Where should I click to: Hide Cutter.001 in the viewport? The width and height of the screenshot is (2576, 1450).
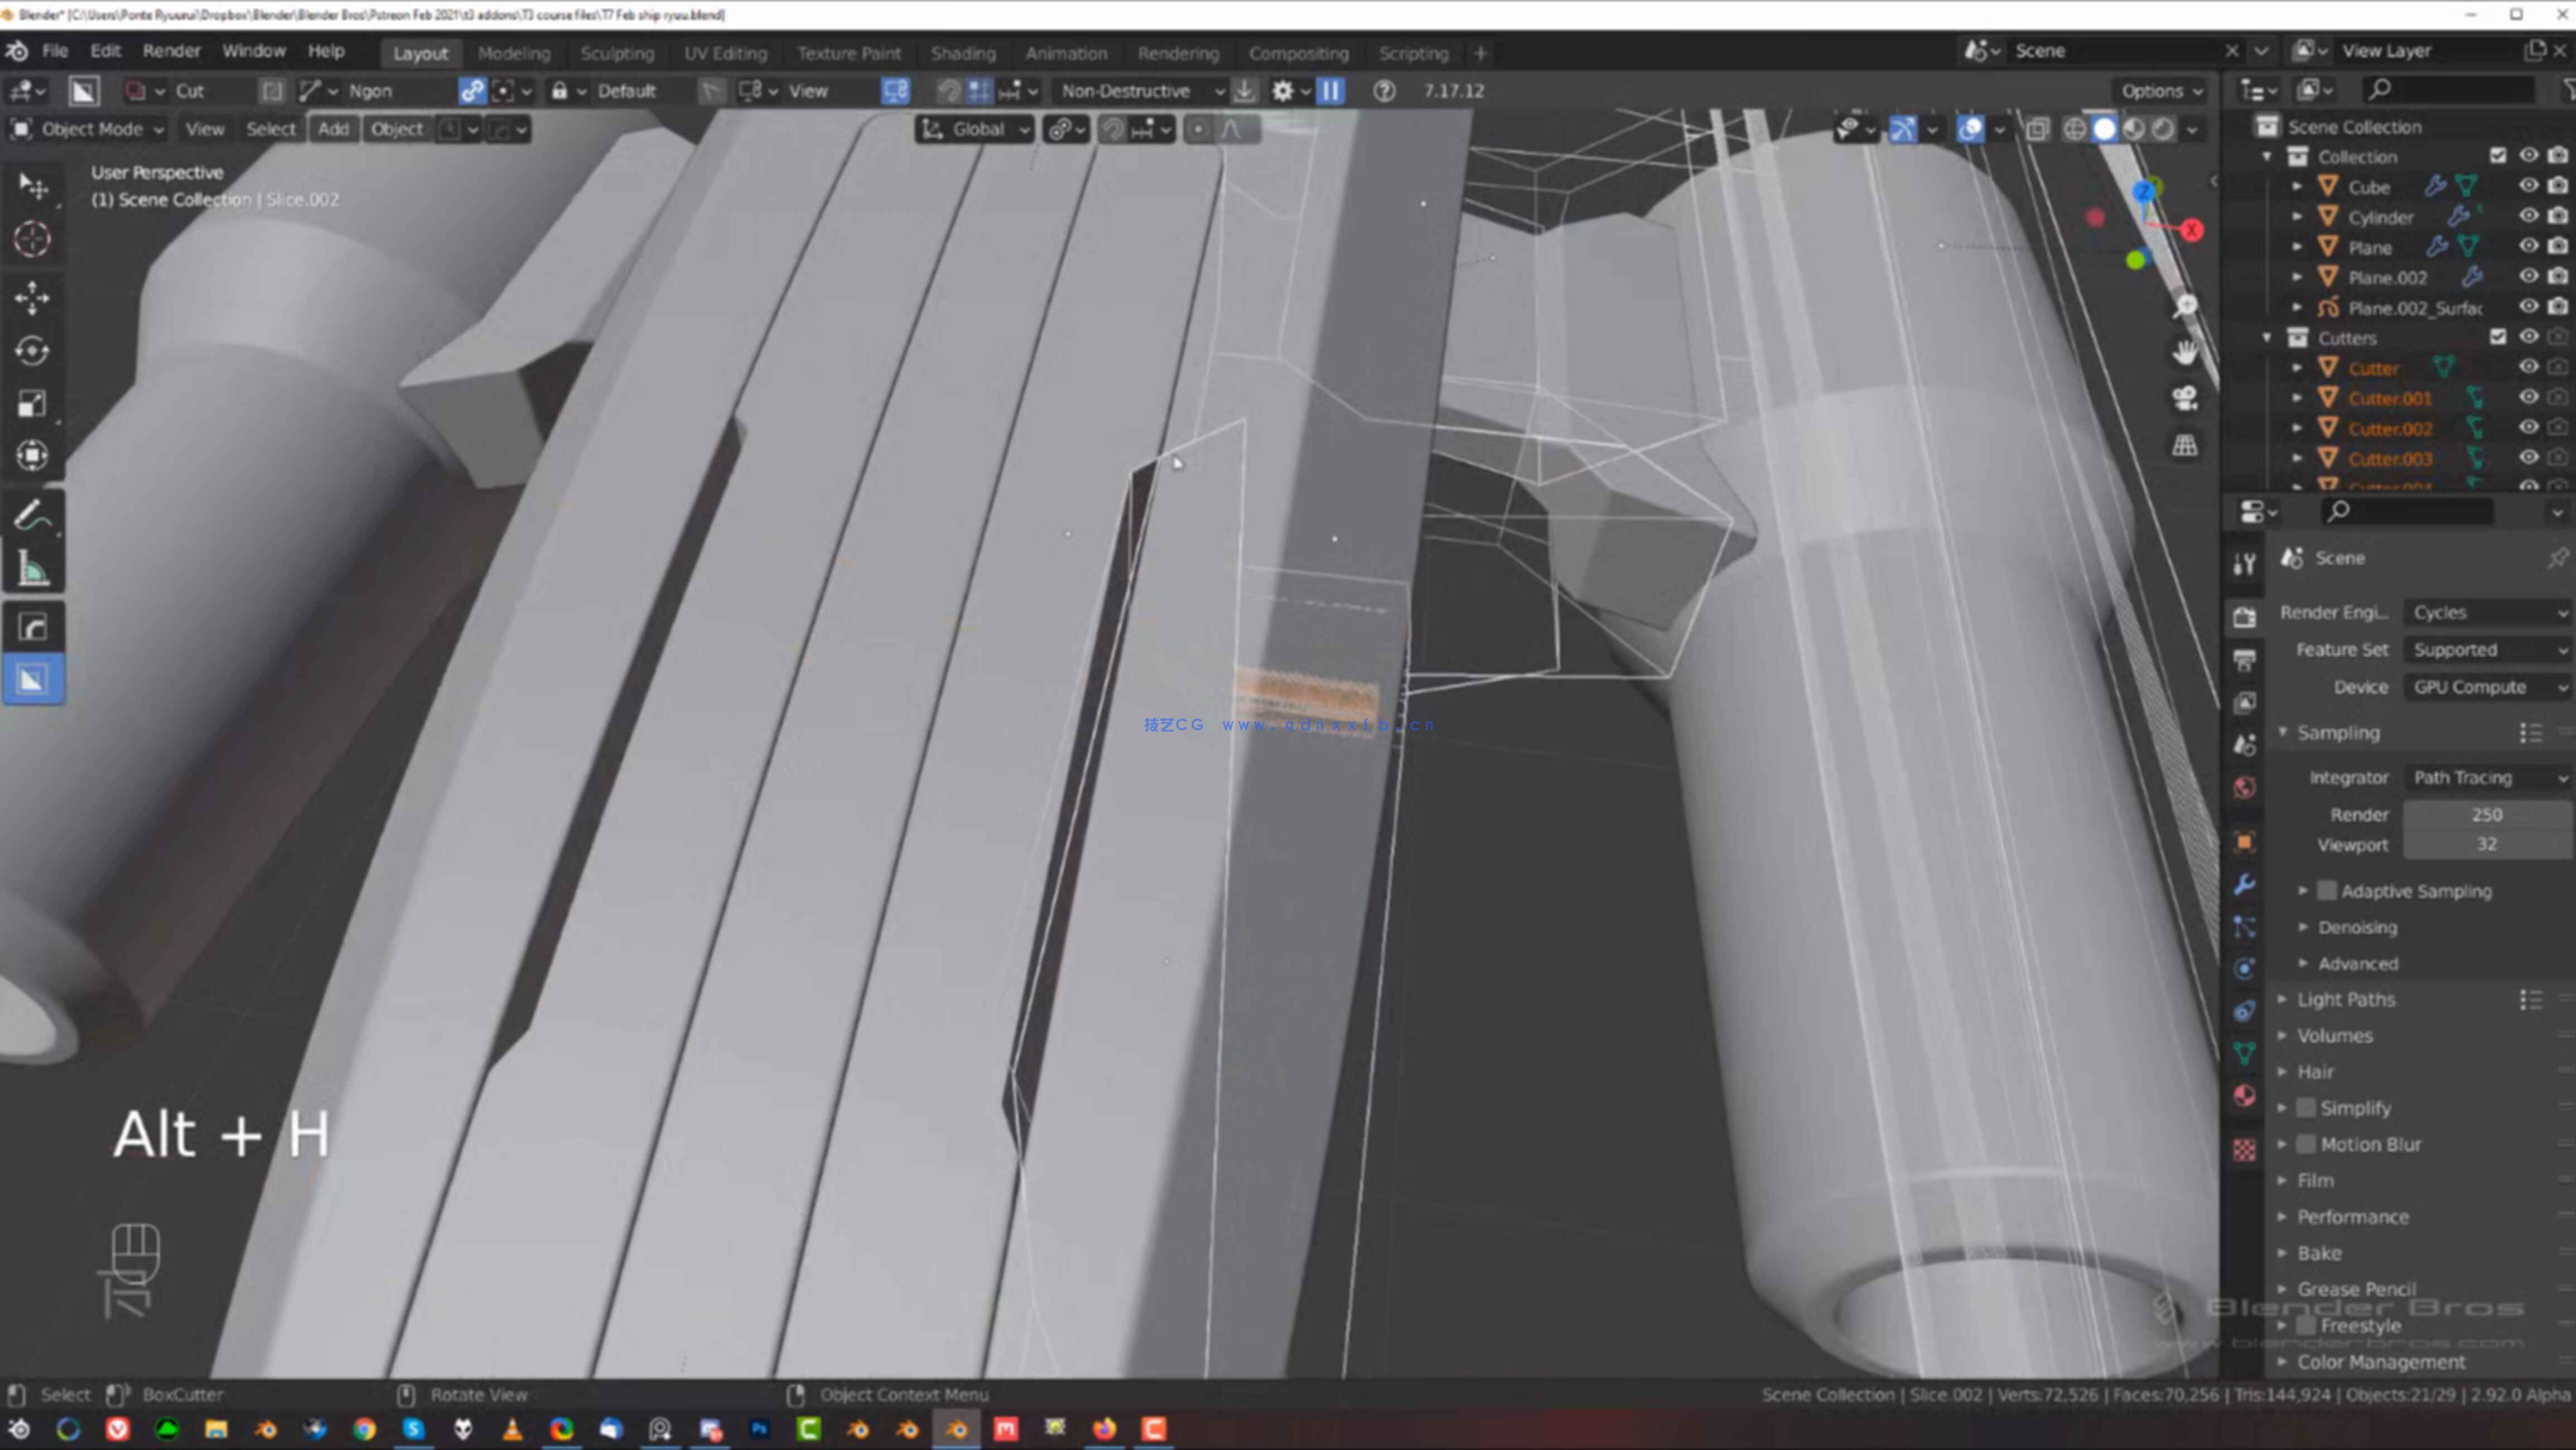tap(2529, 397)
